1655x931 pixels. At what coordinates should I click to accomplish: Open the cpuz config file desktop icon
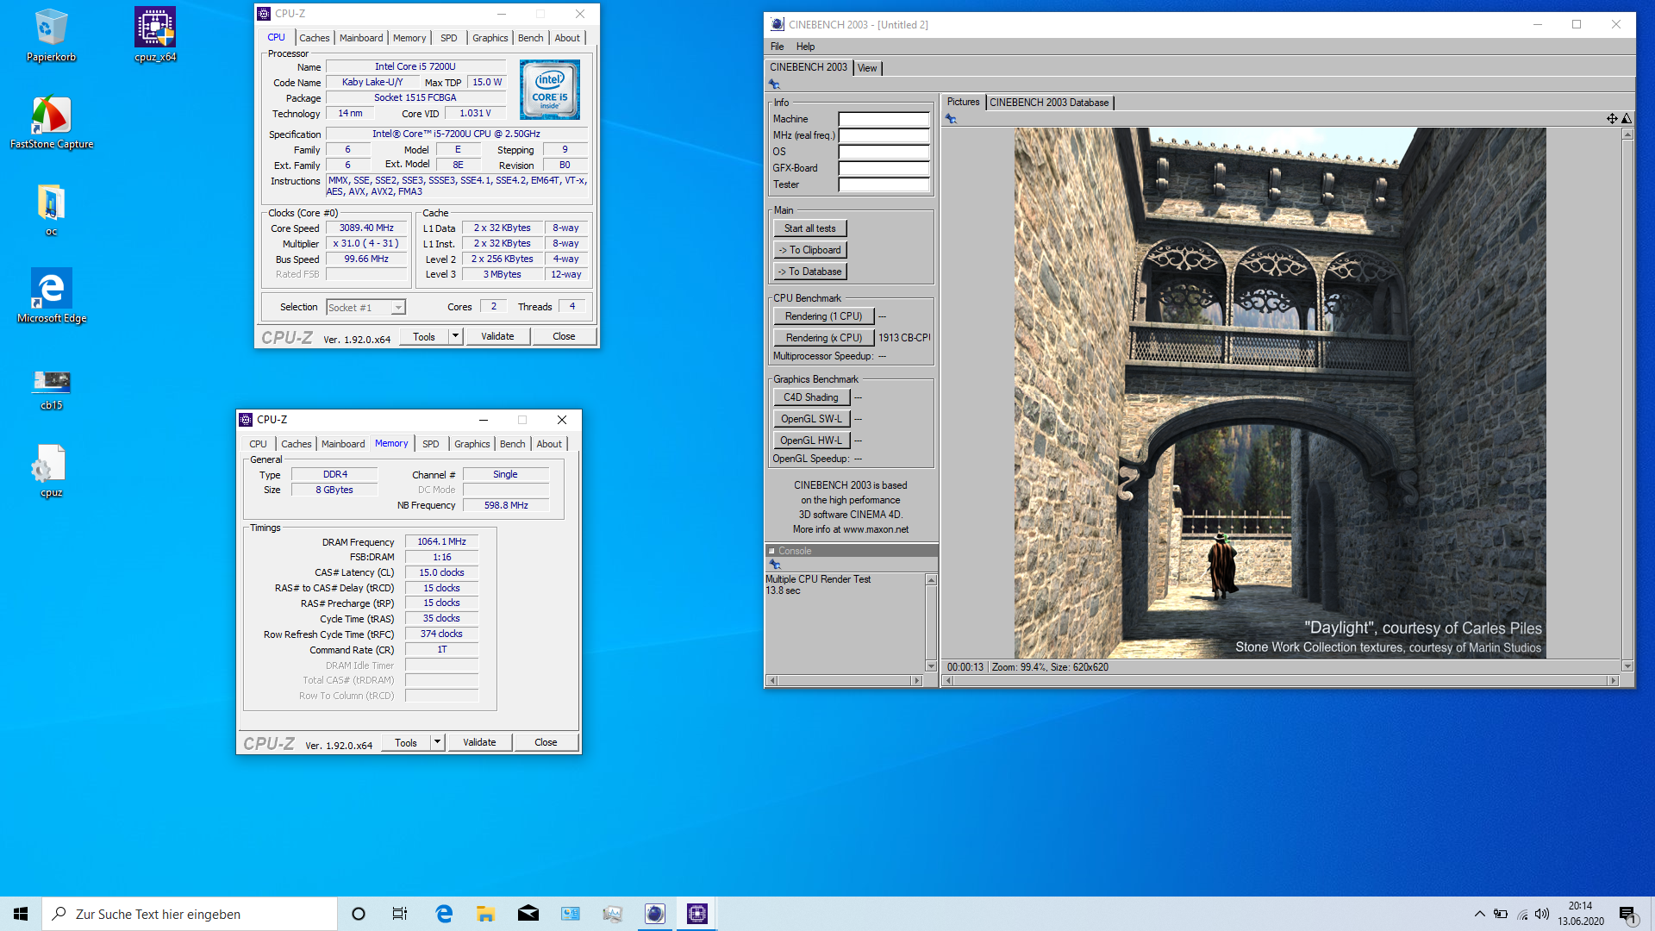click(x=51, y=471)
